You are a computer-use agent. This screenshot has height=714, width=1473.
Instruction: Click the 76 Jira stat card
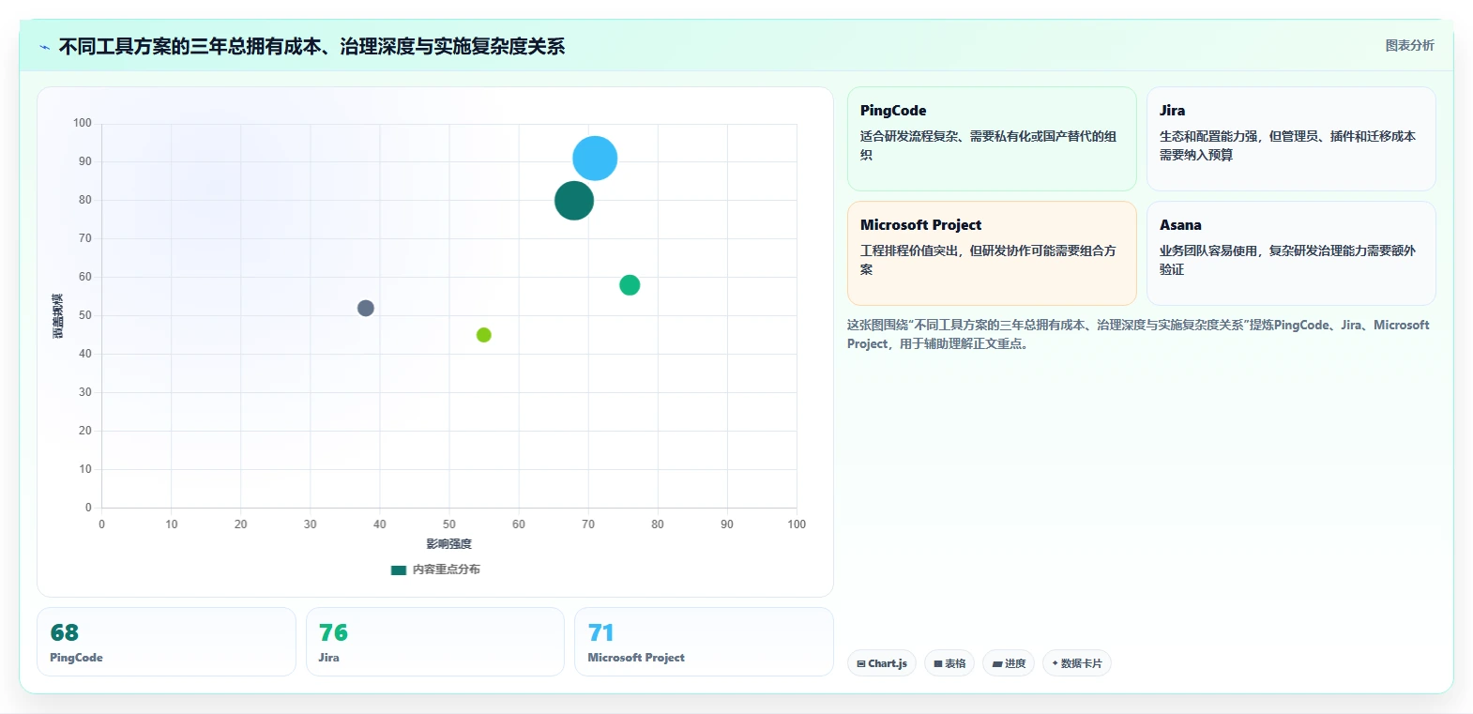click(x=435, y=642)
